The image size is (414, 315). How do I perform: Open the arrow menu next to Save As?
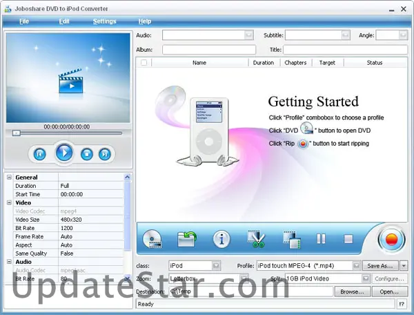404,265
